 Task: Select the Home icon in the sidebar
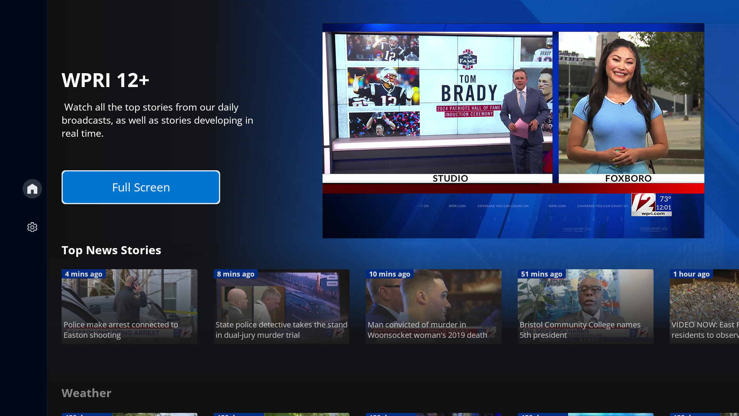pos(32,189)
